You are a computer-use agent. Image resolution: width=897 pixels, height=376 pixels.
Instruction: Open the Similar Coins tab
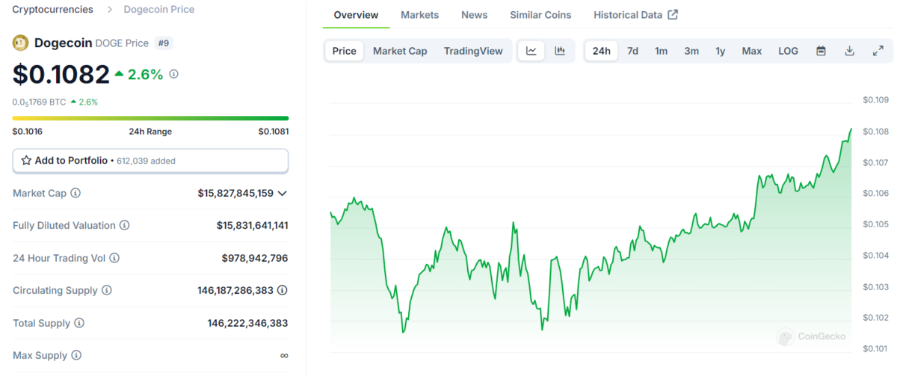pos(540,15)
